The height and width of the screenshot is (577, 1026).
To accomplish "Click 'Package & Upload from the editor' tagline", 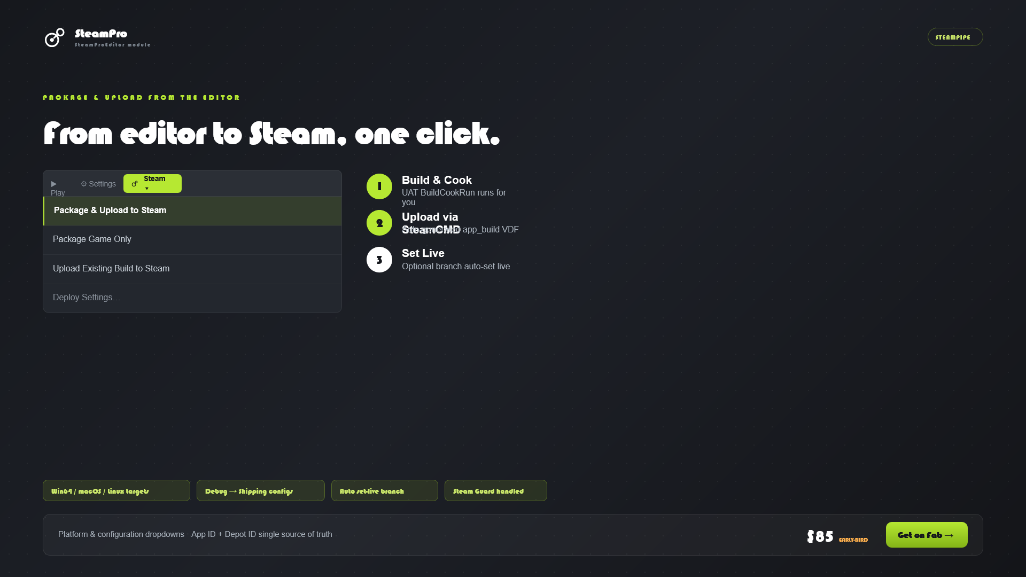I will [142, 98].
